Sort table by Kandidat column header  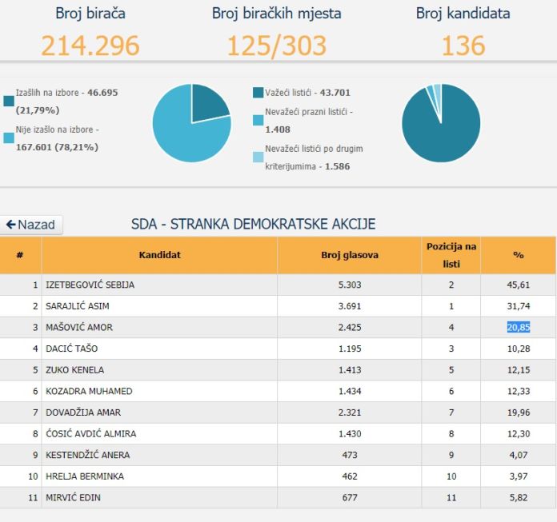coord(159,255)
